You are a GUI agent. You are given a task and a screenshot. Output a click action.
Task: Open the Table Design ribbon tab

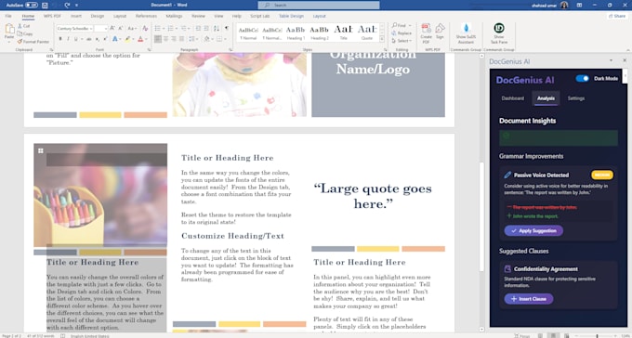[291, 16]
